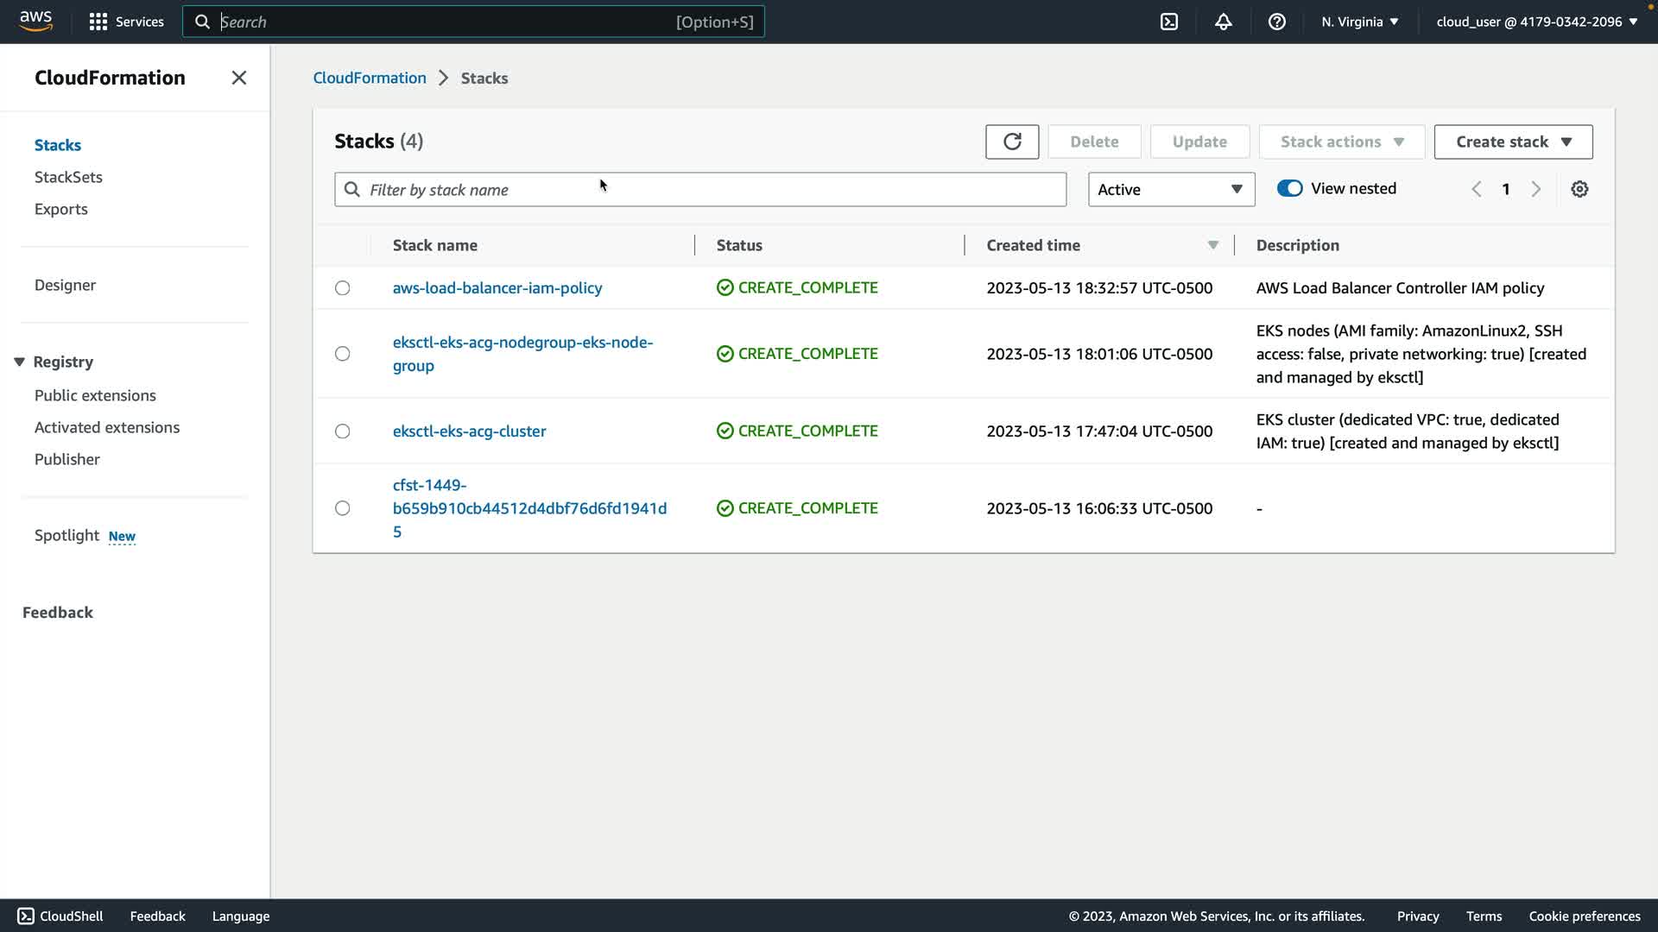Open CloudShell icon in top bar

[1169, 22]
